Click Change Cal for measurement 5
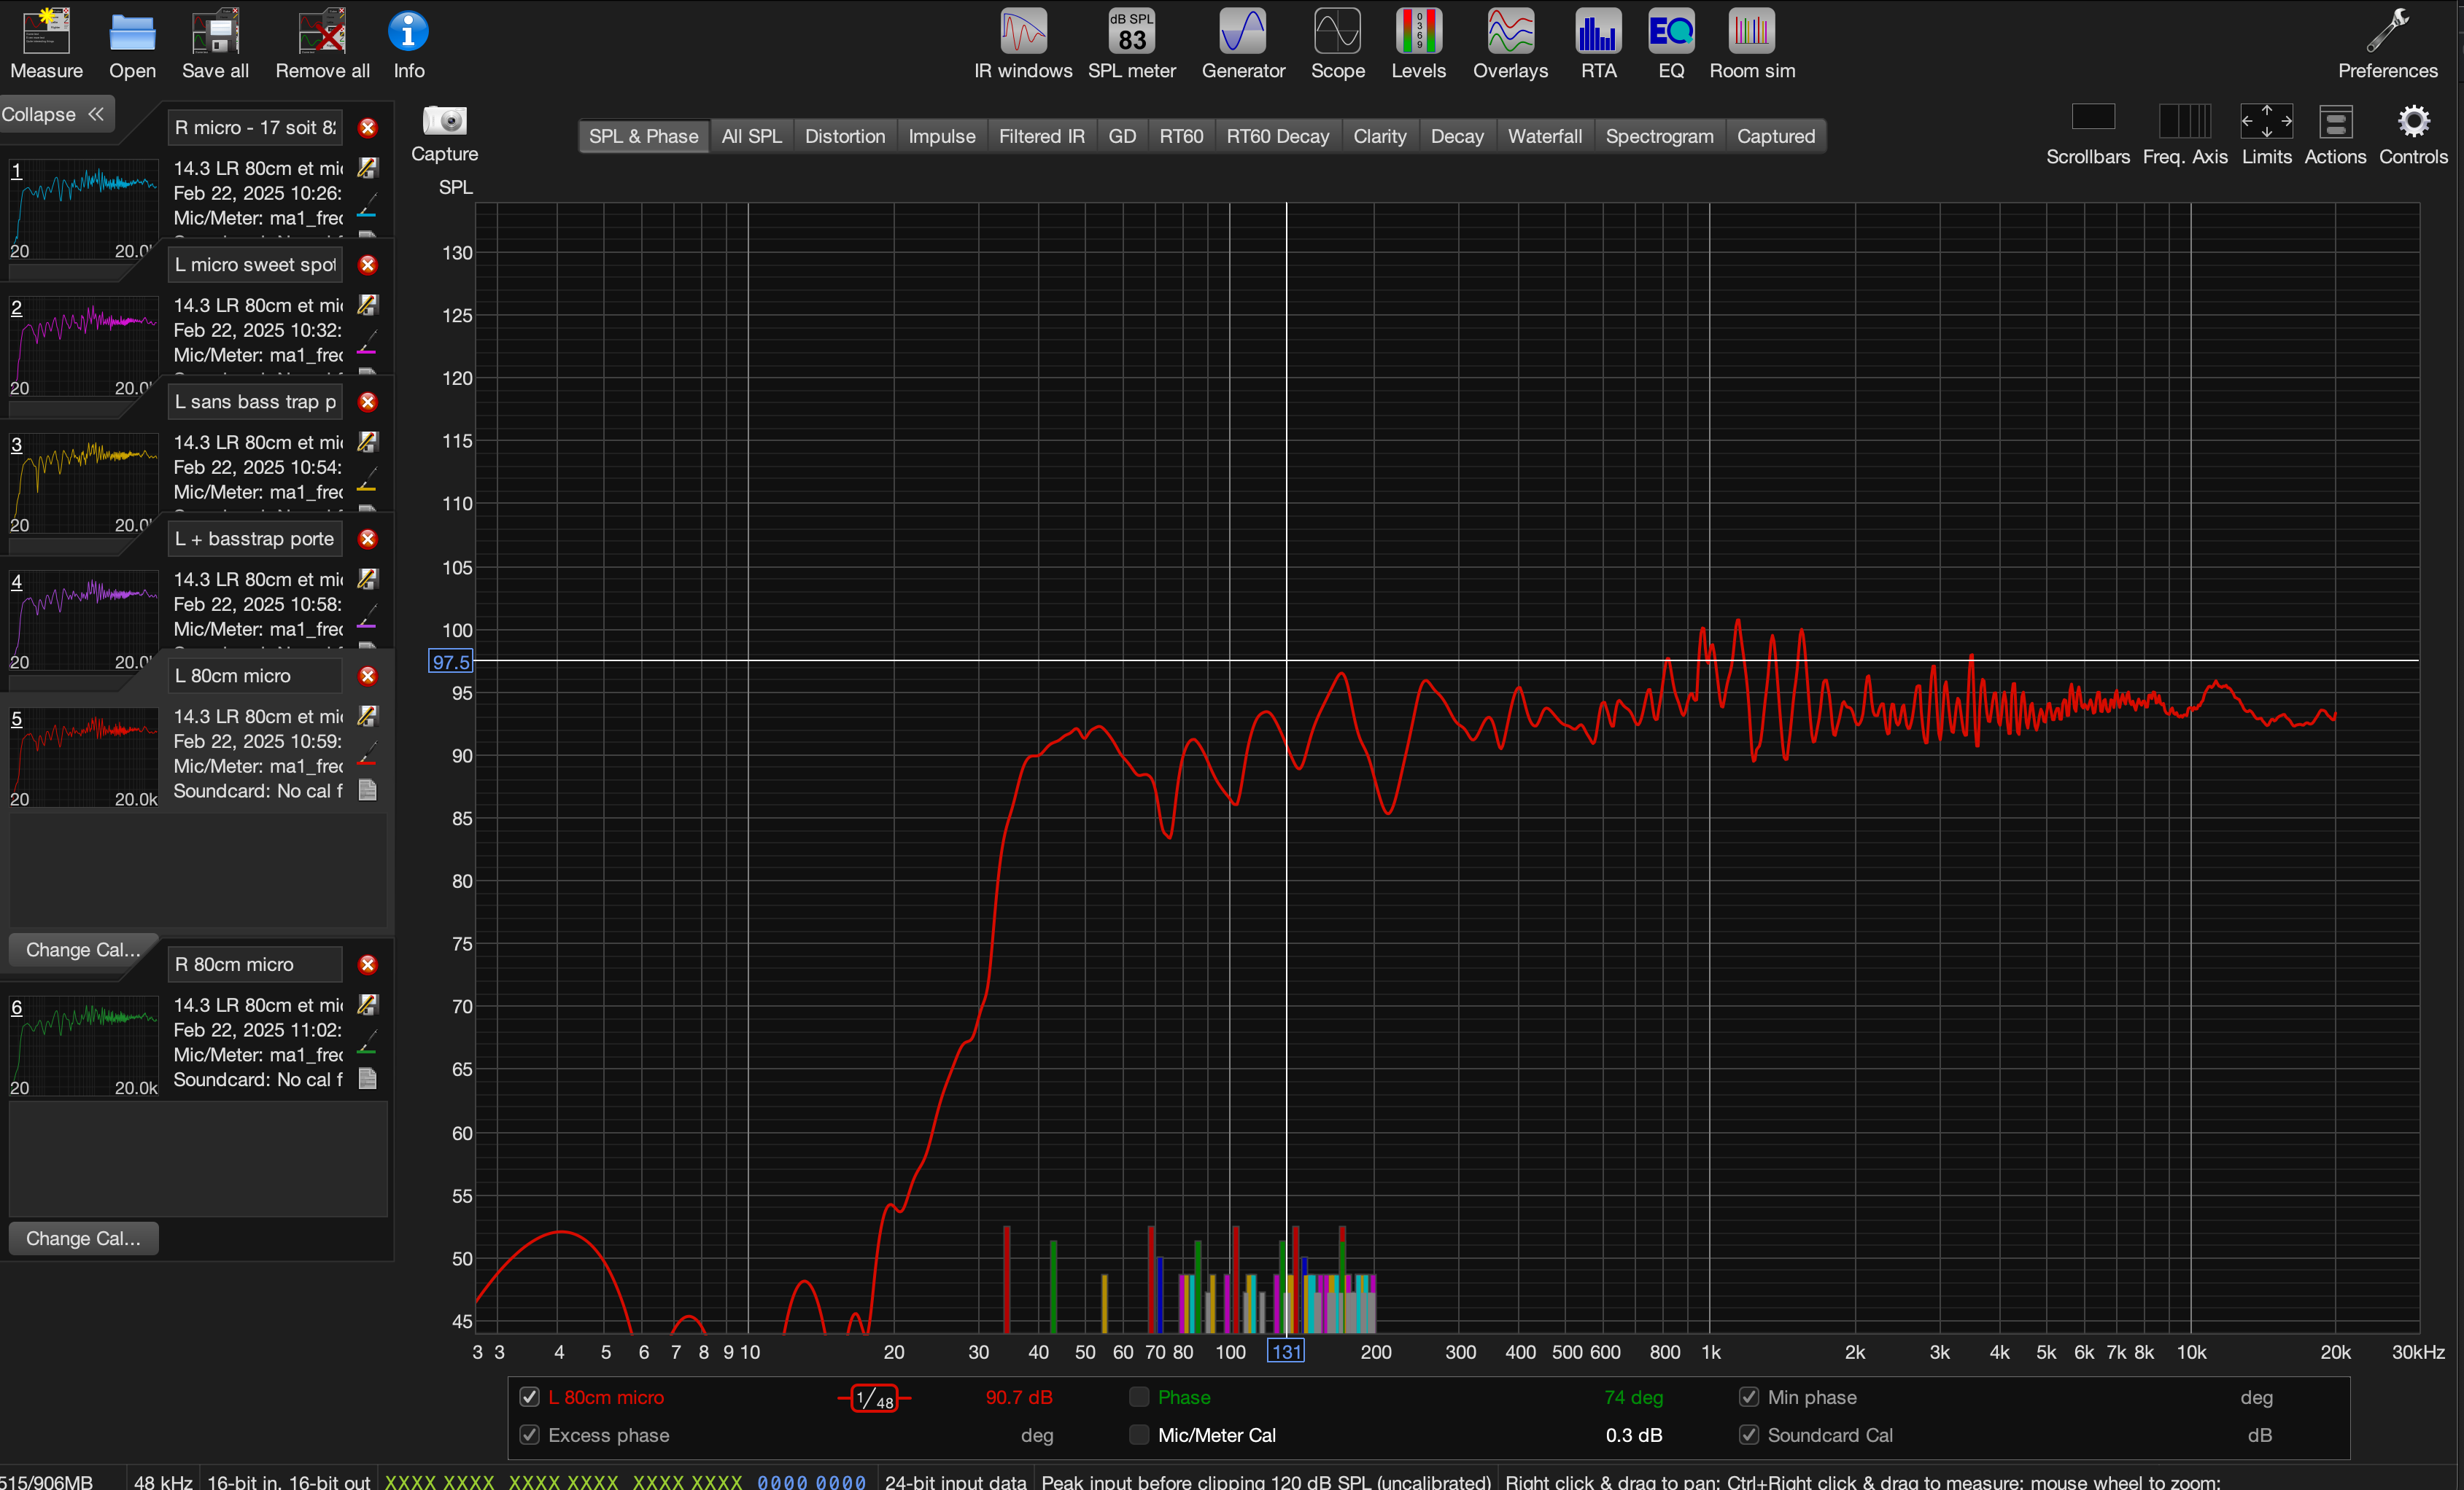This screenshot has width=2464, height=1490. [x=83, y=951]
